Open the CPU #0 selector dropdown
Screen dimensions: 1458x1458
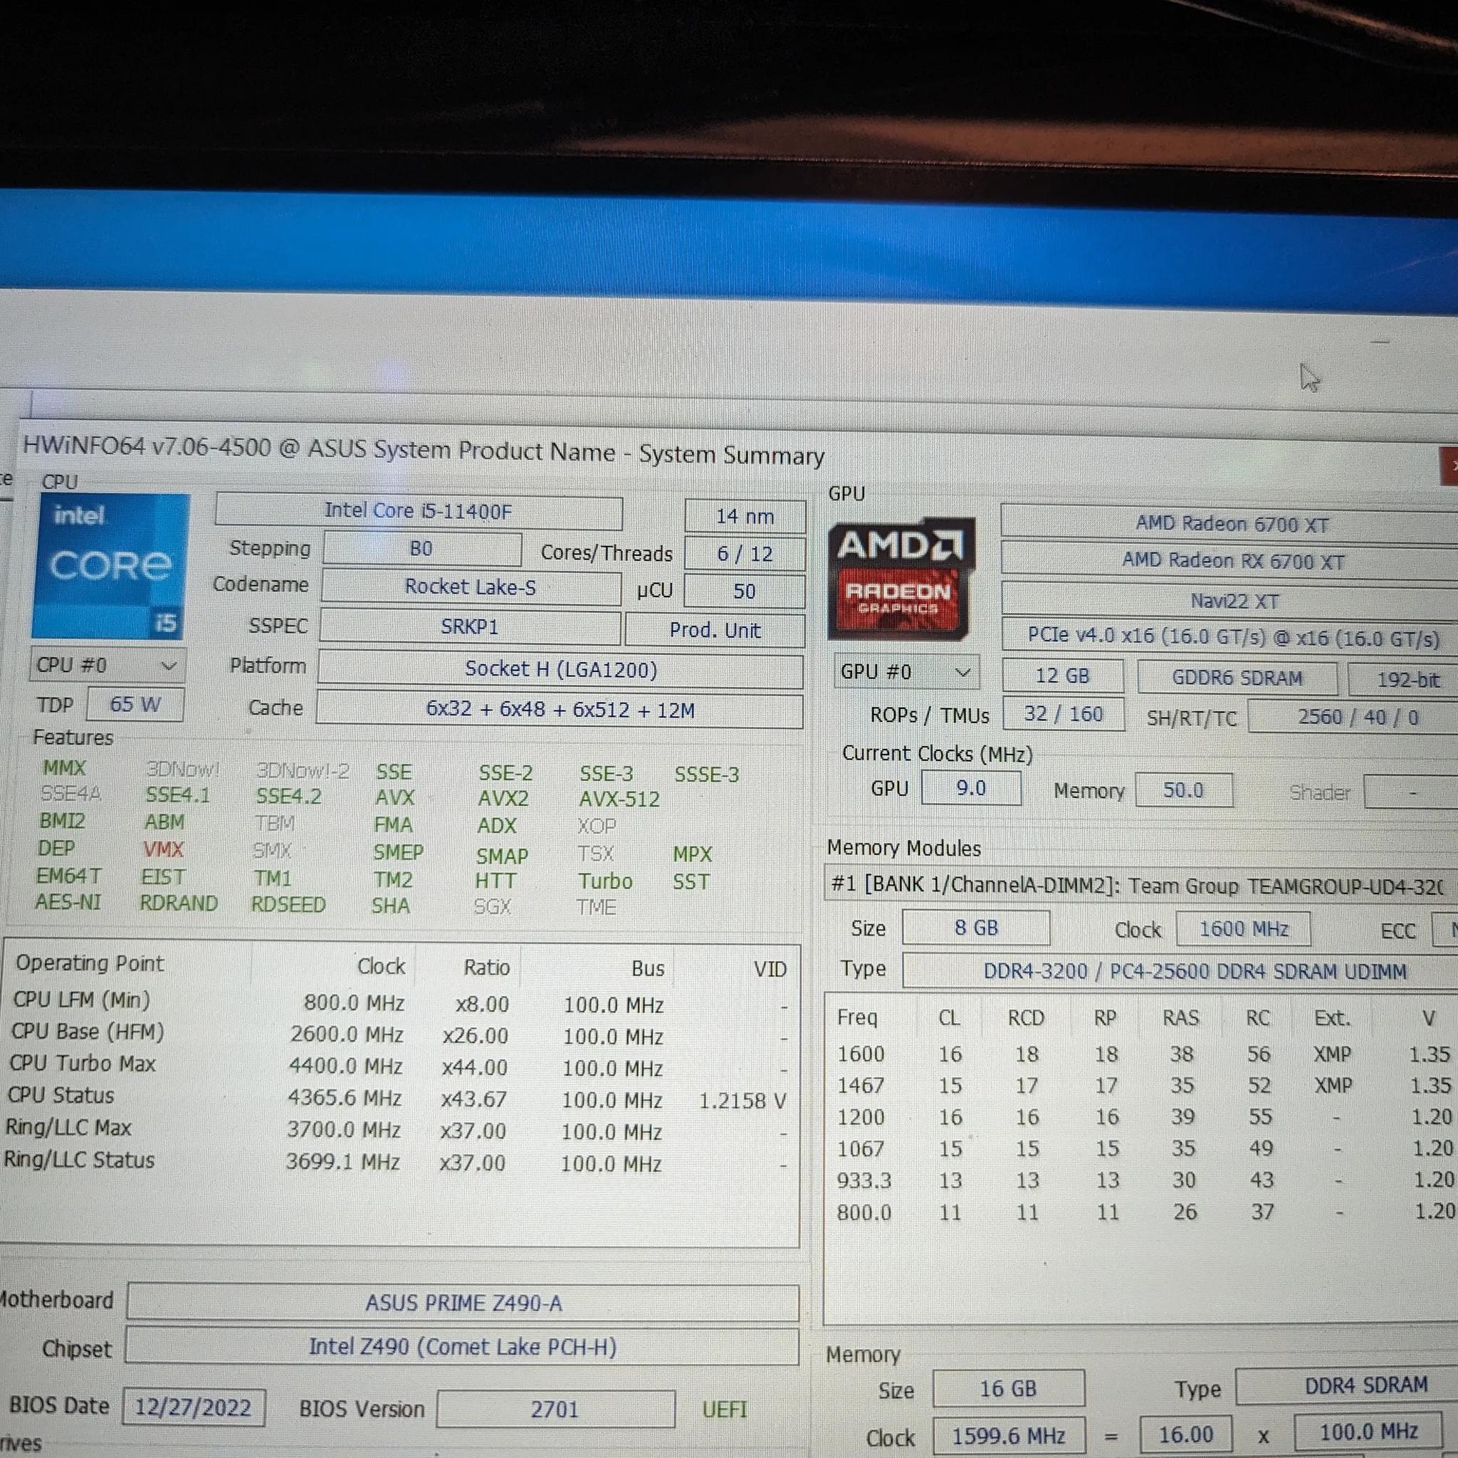[x=108, y=666]
